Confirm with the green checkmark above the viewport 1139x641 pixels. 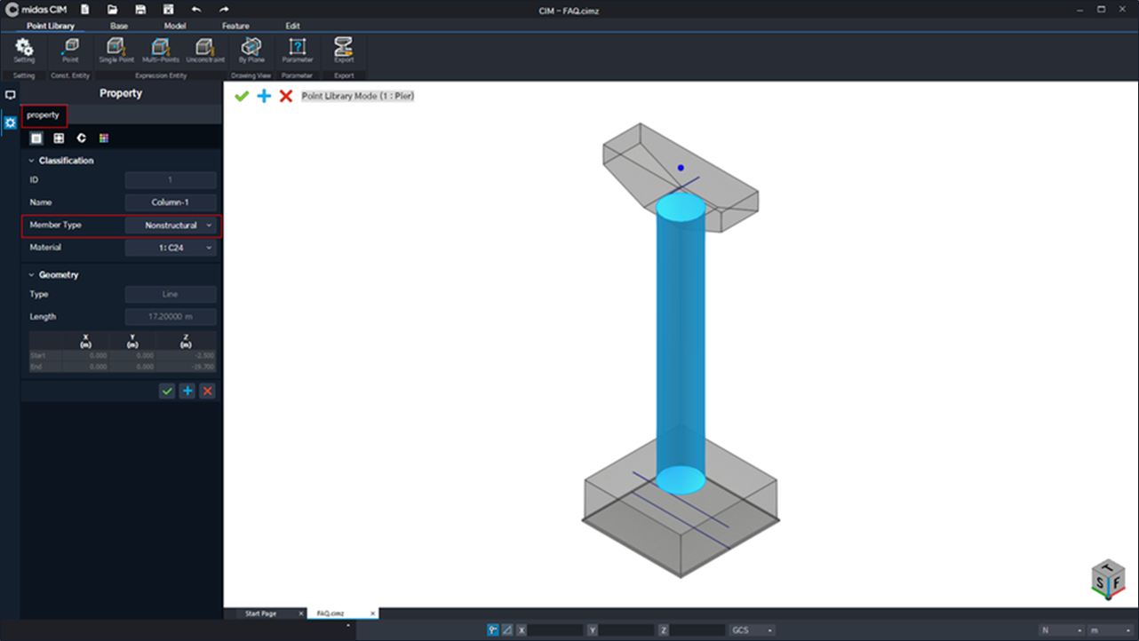241,96
